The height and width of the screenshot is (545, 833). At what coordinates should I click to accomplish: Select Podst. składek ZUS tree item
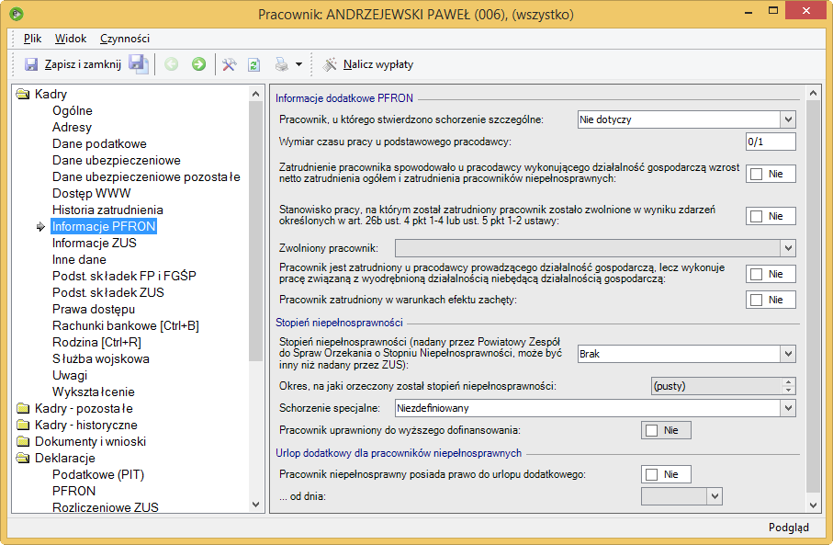pos(108,292)
